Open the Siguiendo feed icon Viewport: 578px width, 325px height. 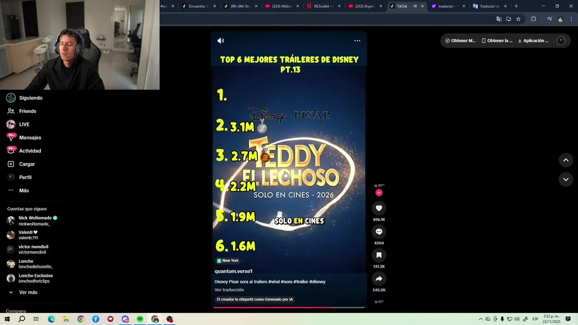coord(11,98)
